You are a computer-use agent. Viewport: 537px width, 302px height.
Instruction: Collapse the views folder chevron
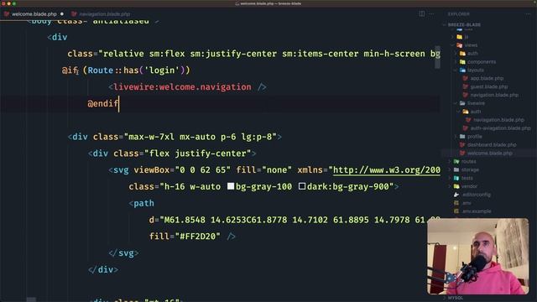[x=452, y=45]
